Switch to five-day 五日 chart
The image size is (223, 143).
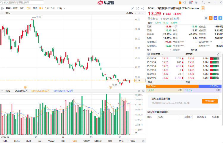point(22,8)
